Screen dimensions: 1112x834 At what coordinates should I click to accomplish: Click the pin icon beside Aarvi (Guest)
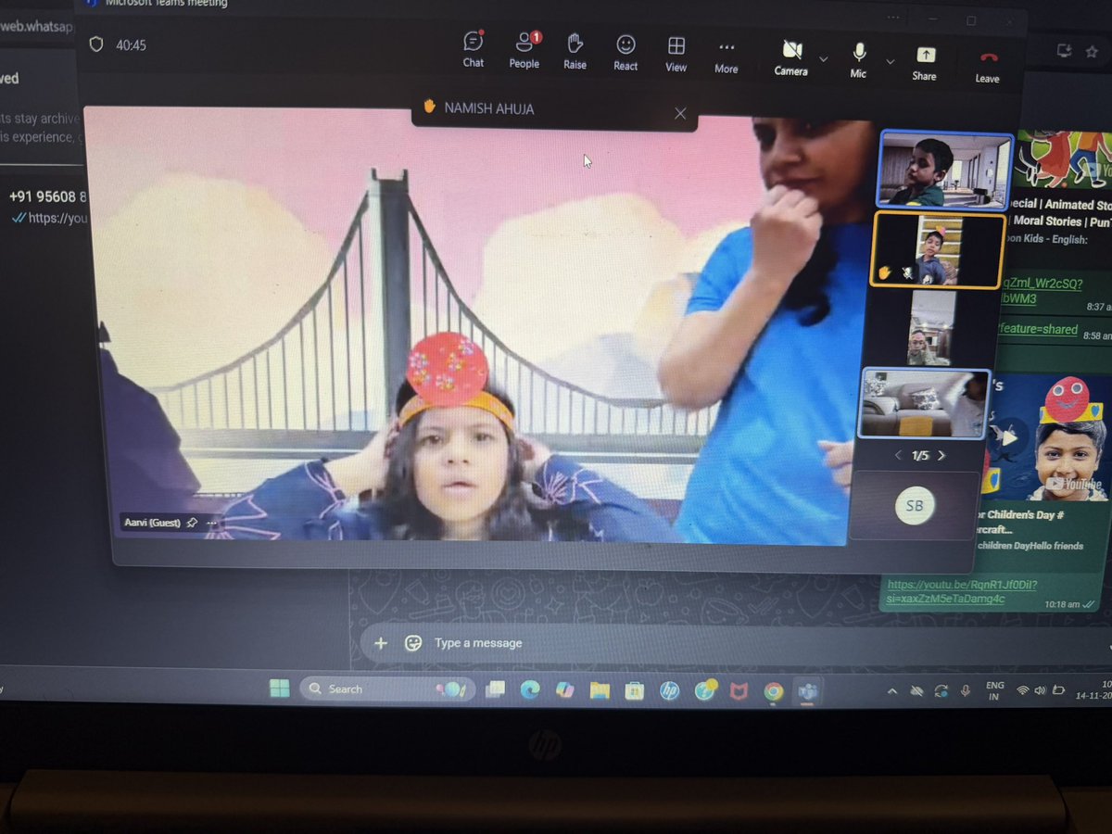pos(192,523)
